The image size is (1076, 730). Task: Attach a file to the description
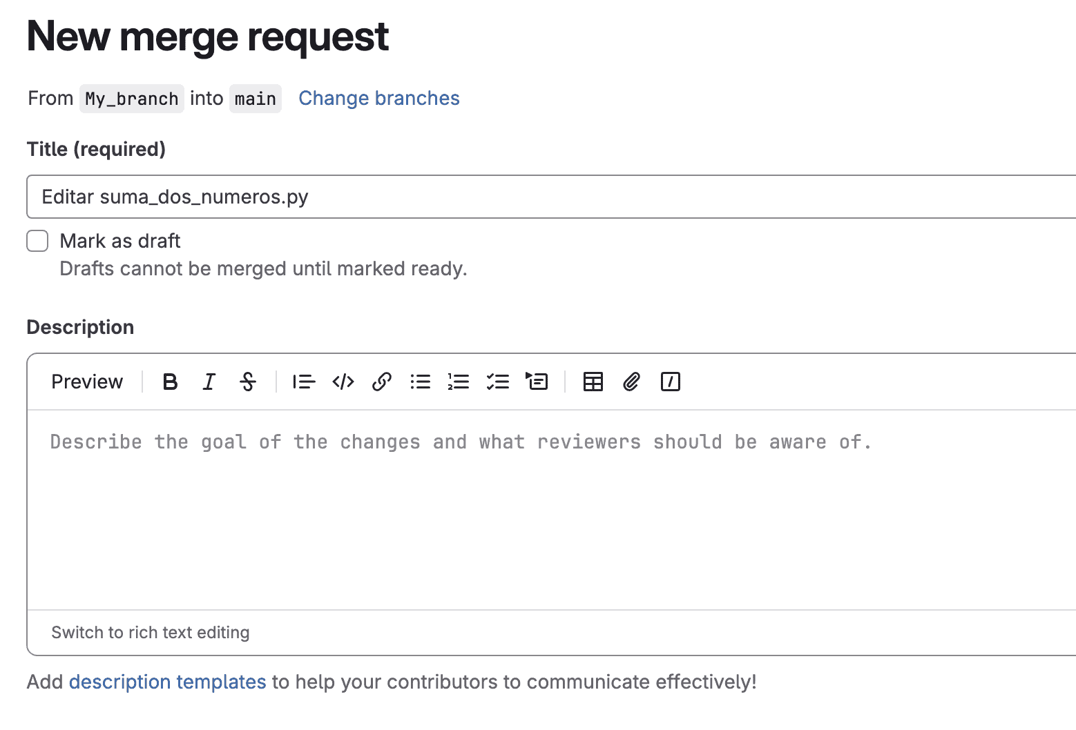[631, 382]
